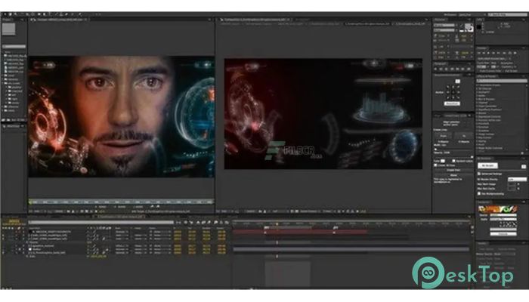Click the Project panel search field
This screenshot has width=529, height=302.
14,47
